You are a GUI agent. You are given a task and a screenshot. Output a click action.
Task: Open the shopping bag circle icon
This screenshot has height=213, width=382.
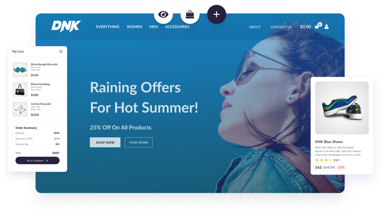pos(190,15)
